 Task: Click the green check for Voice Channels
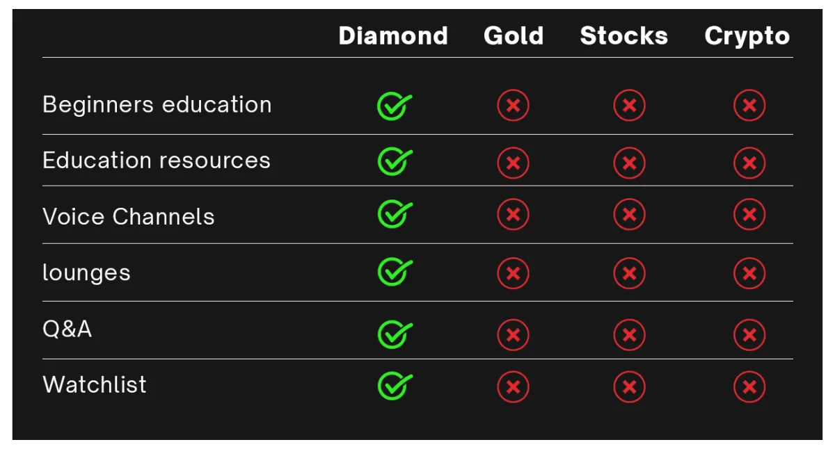point(395,214)
